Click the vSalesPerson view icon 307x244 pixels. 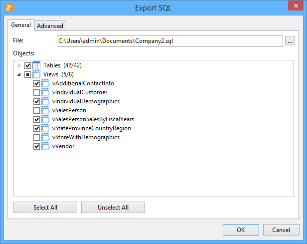(x=45, y=110)
